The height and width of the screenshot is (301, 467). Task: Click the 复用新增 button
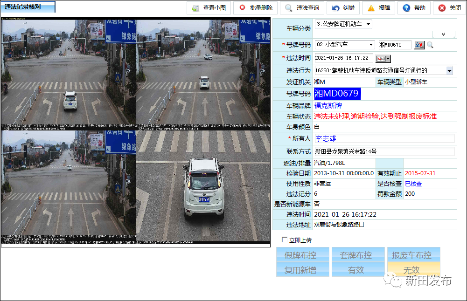click(x=302, y=269)
